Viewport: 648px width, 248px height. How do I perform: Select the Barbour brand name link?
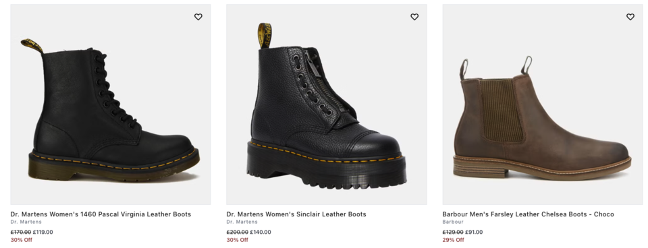point(453,222)
